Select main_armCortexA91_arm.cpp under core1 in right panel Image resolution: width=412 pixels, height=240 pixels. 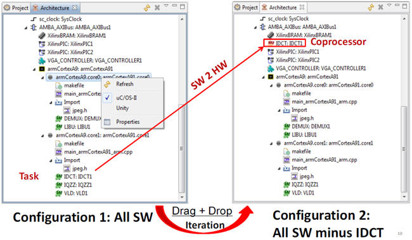(x=325, y=160)
